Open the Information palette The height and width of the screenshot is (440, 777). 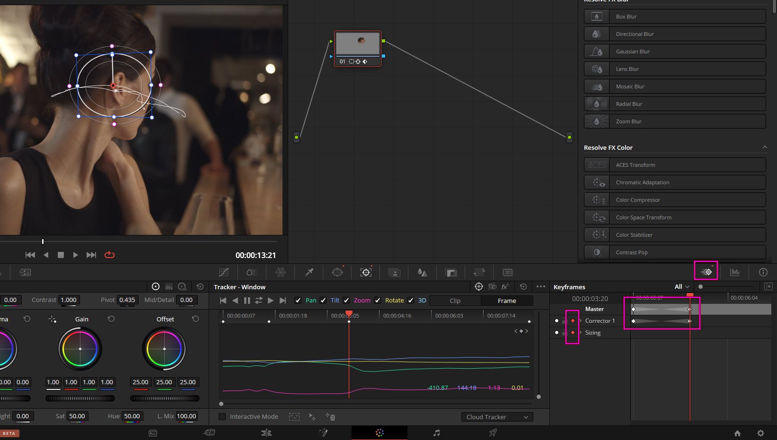[x=763, y=272]
